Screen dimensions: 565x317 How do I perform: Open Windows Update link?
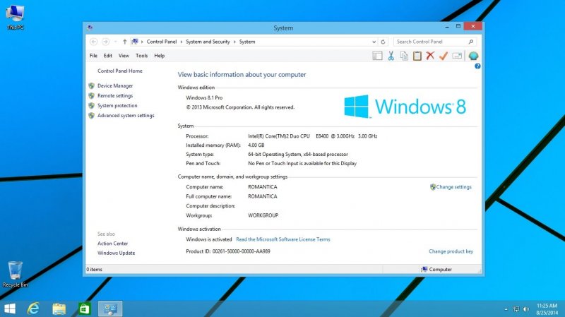click(116, 253)
